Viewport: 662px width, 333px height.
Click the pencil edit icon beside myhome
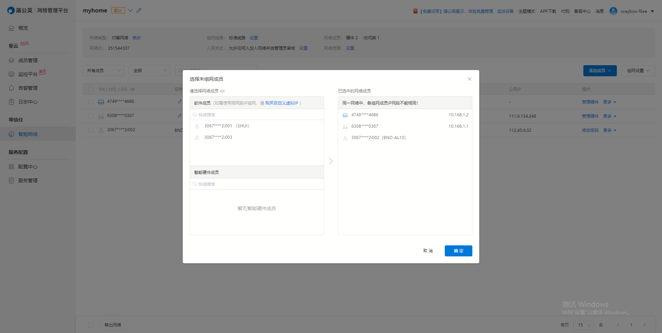(x=139, y=10)
